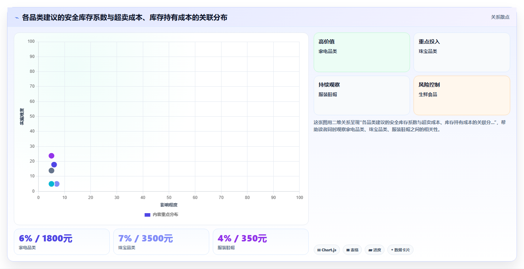The height and width of the screenshot is (269, 524).
Task: Select the 6% / 1800元 家电品类 stat card
Action: (x=62, y=242)
